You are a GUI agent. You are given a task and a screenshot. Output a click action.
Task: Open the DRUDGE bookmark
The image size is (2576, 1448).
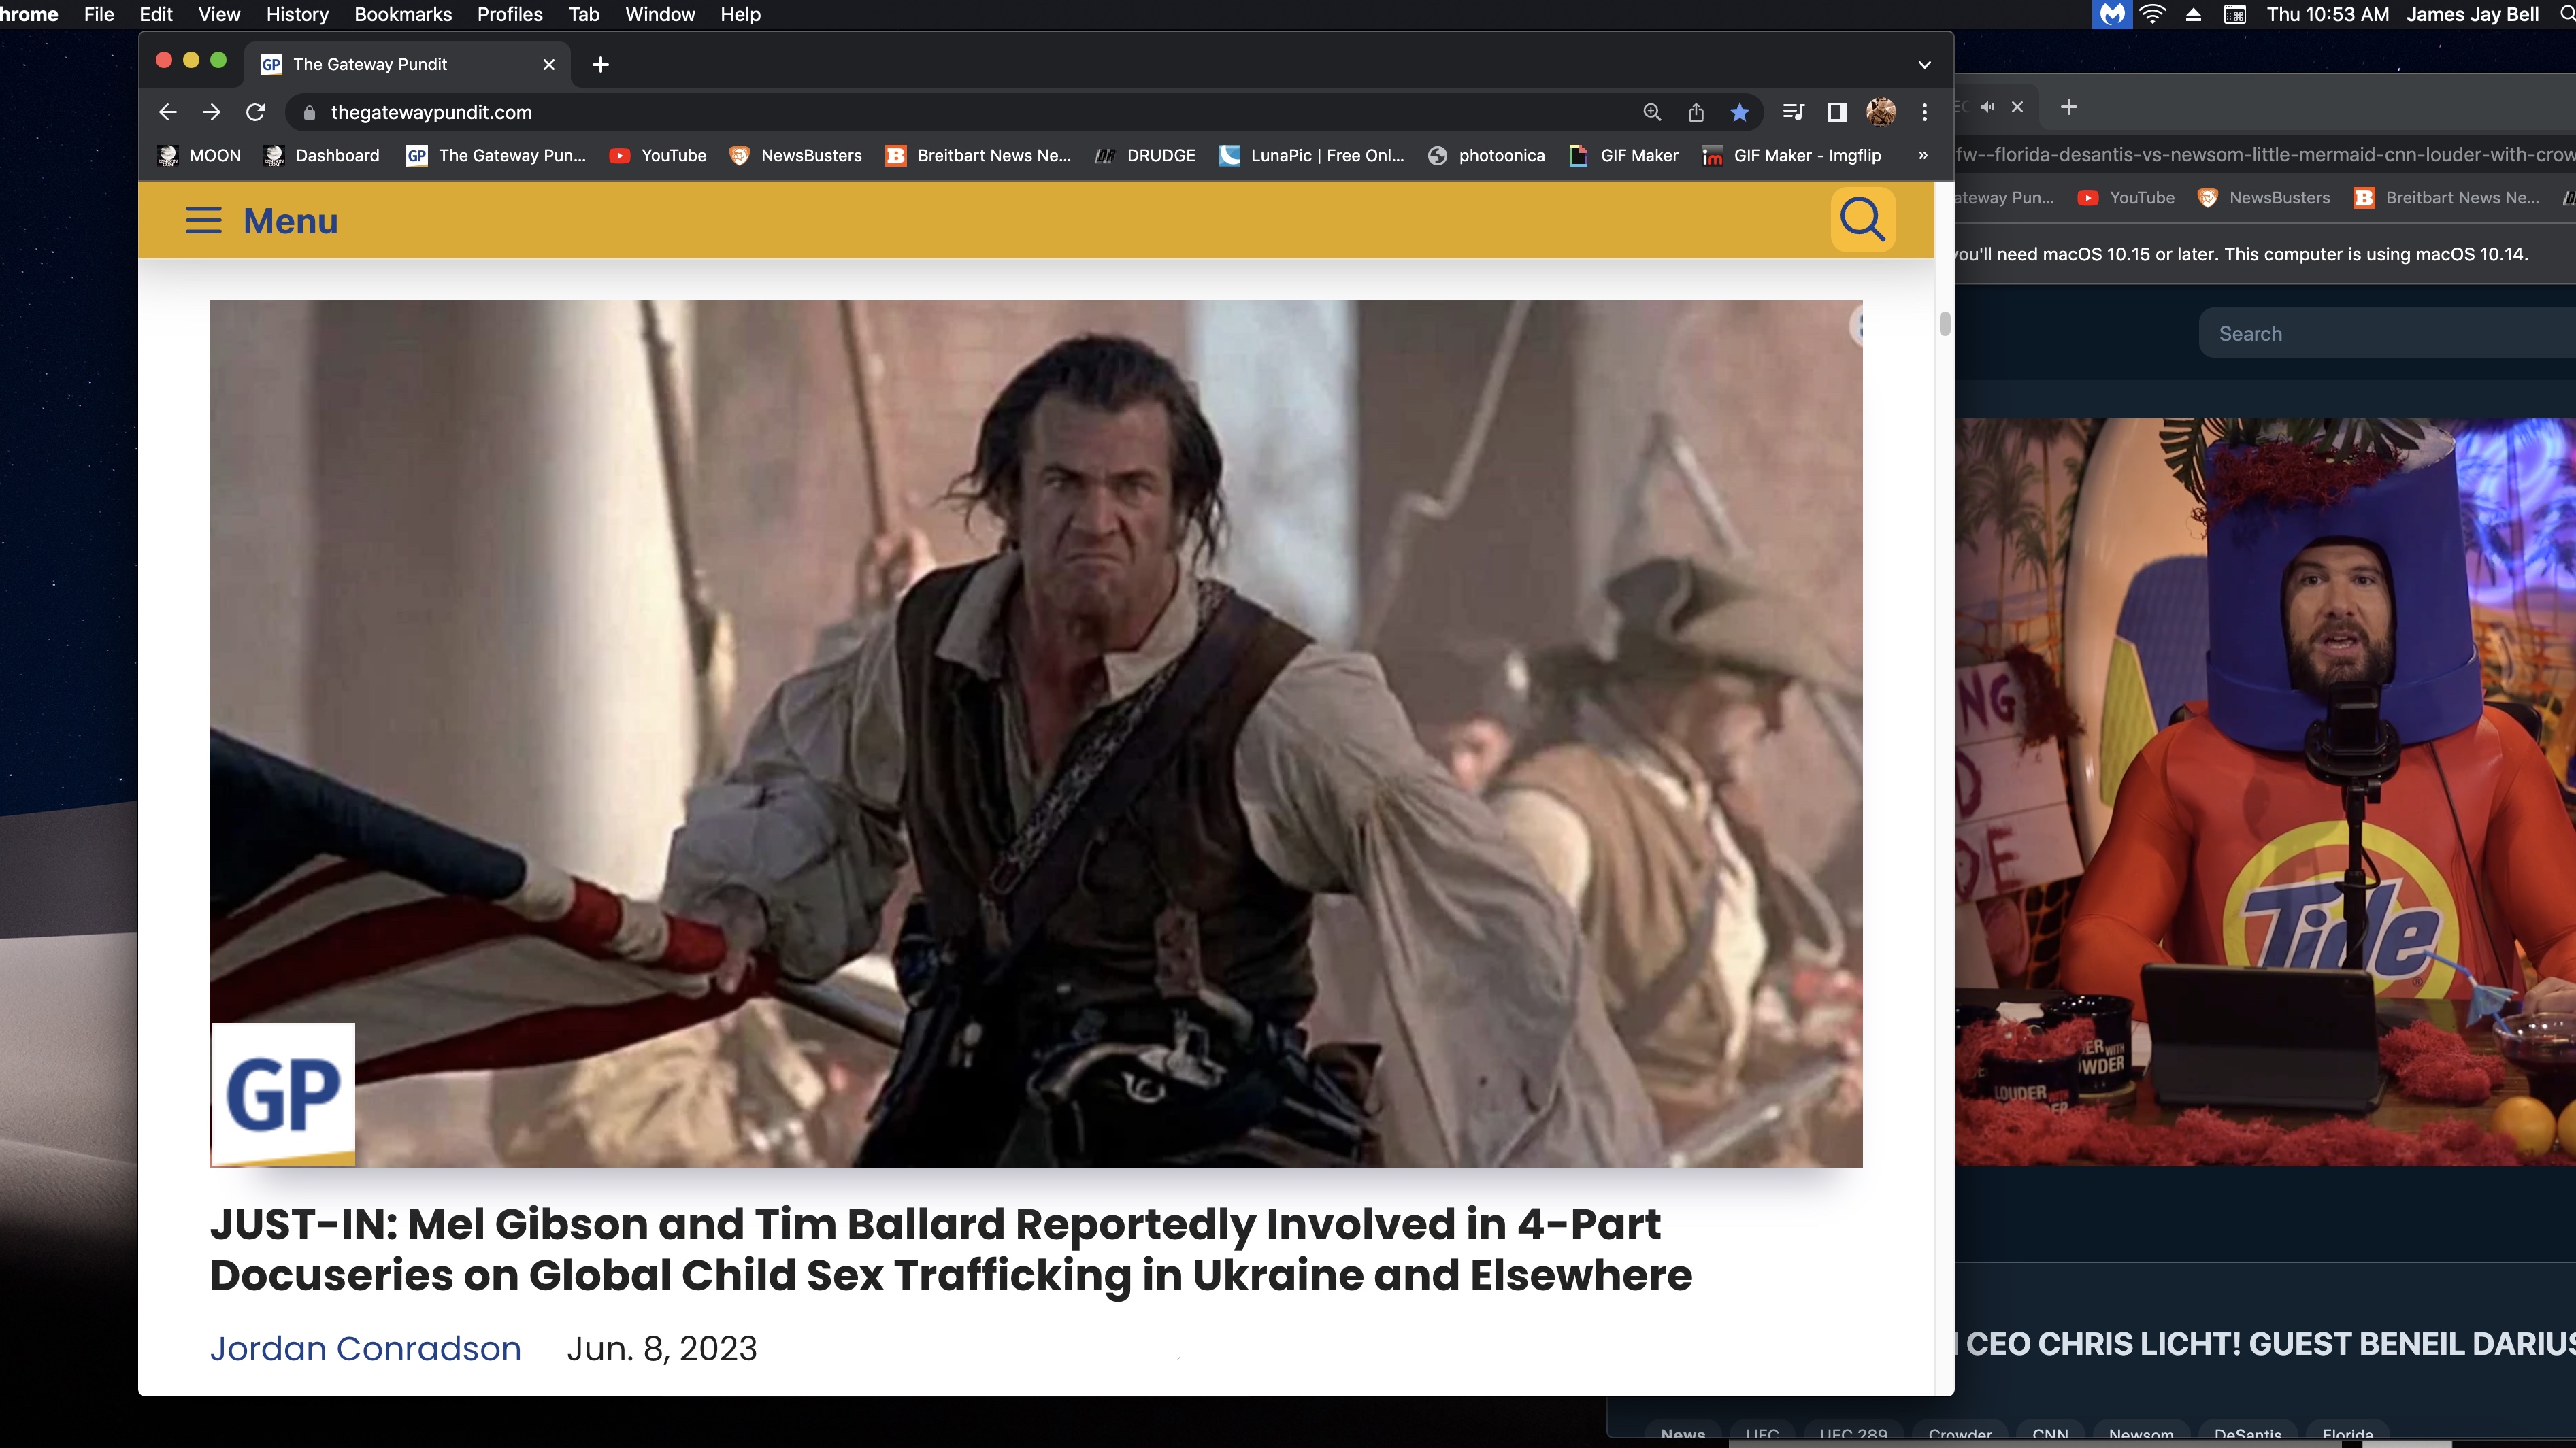[x=1145, y=155]
